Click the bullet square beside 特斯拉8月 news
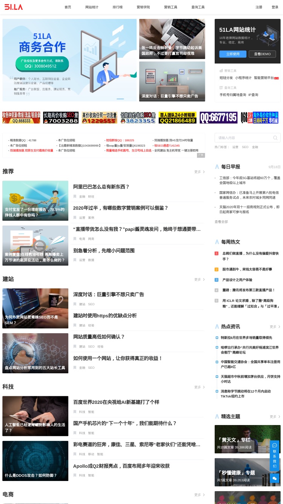283x504 pixels. 217,338
